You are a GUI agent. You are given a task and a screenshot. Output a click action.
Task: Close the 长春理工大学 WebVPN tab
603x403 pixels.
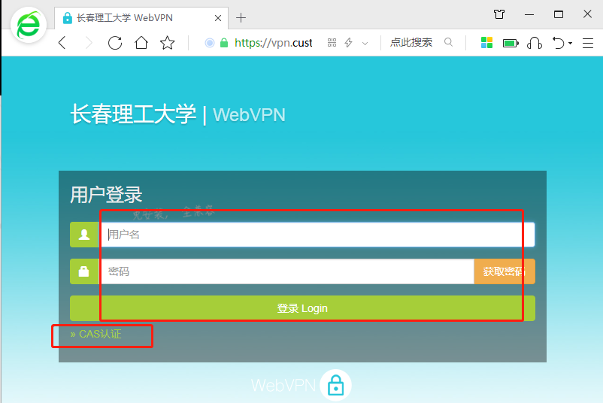pyautogui.click(x=217, y=18)
